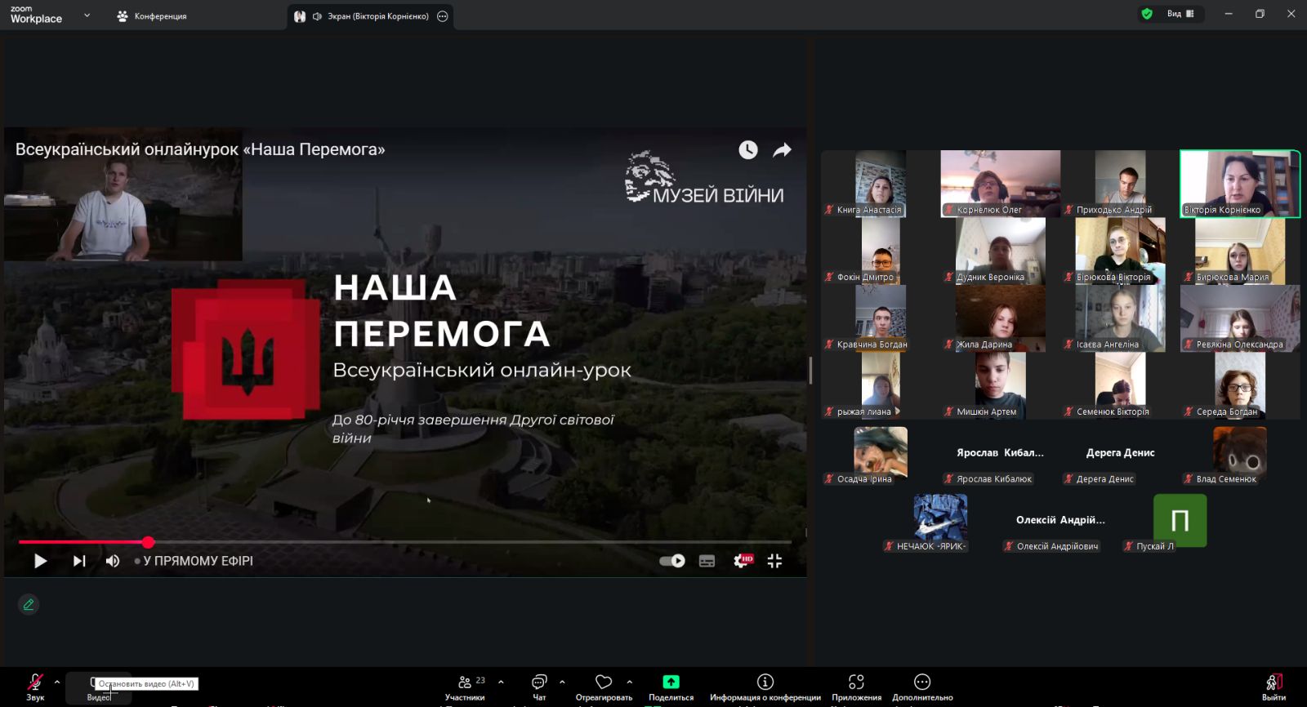This screenshot has width=1307, height=707.
Task: Exit fullscreen in the video player
Action: pos(774,561)
